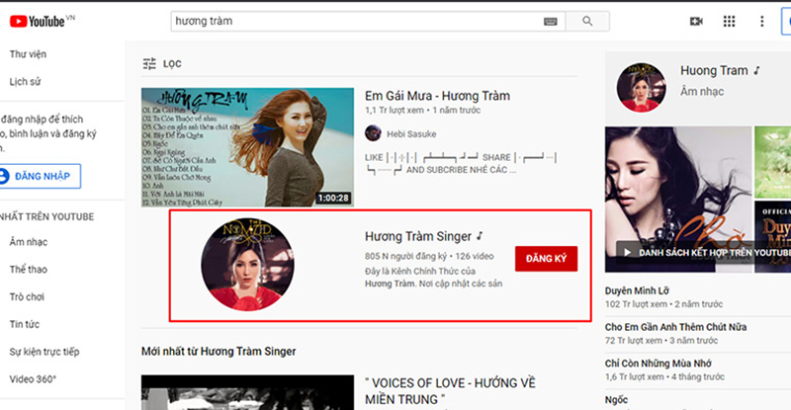Open Em Gái Mưa video thumbnail
Screen dimensions: 791x410
(247, 147)
